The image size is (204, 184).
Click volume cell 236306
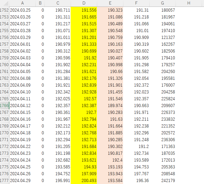162,140
